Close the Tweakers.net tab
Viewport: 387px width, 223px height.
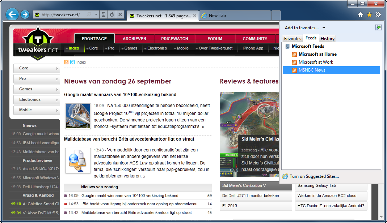pyautogui.click(x=195, y=16)
